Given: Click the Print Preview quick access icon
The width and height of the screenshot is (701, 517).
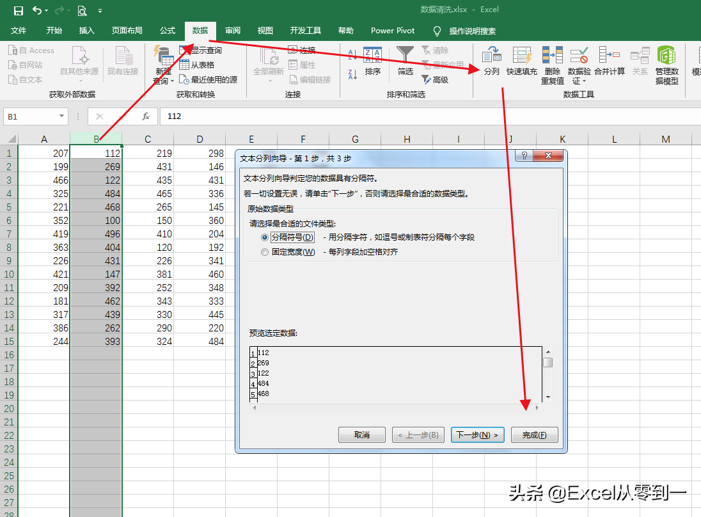Looking at the screenshot, I should point(83,11).
